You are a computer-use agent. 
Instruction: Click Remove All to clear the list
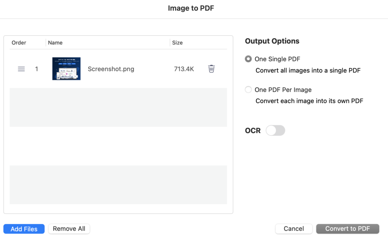[x=69, y=229]
